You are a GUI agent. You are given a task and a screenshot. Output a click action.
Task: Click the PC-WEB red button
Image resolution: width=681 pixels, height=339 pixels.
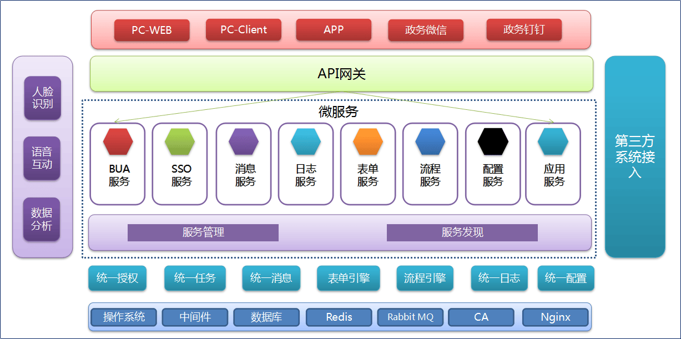click(x=152, y=31)
